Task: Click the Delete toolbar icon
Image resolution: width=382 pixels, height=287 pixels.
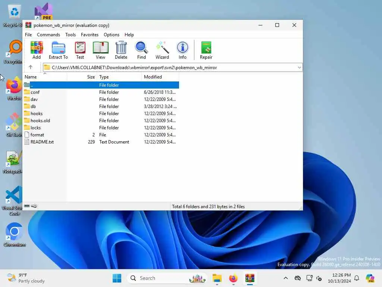Action: [x=121, y=50]
